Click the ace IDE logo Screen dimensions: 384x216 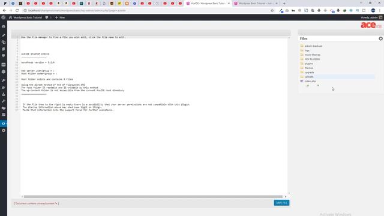click(x=371, y=25)
